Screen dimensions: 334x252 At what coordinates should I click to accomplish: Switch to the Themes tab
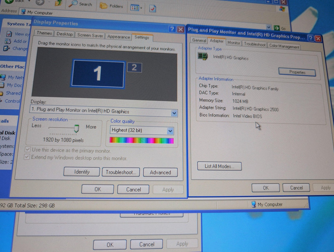(45, 33)
